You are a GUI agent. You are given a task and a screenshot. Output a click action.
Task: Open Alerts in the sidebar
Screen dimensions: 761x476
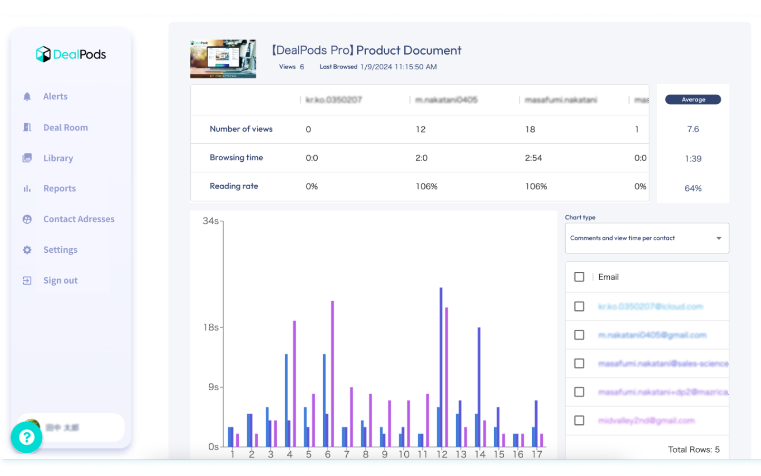coord(55,97)
